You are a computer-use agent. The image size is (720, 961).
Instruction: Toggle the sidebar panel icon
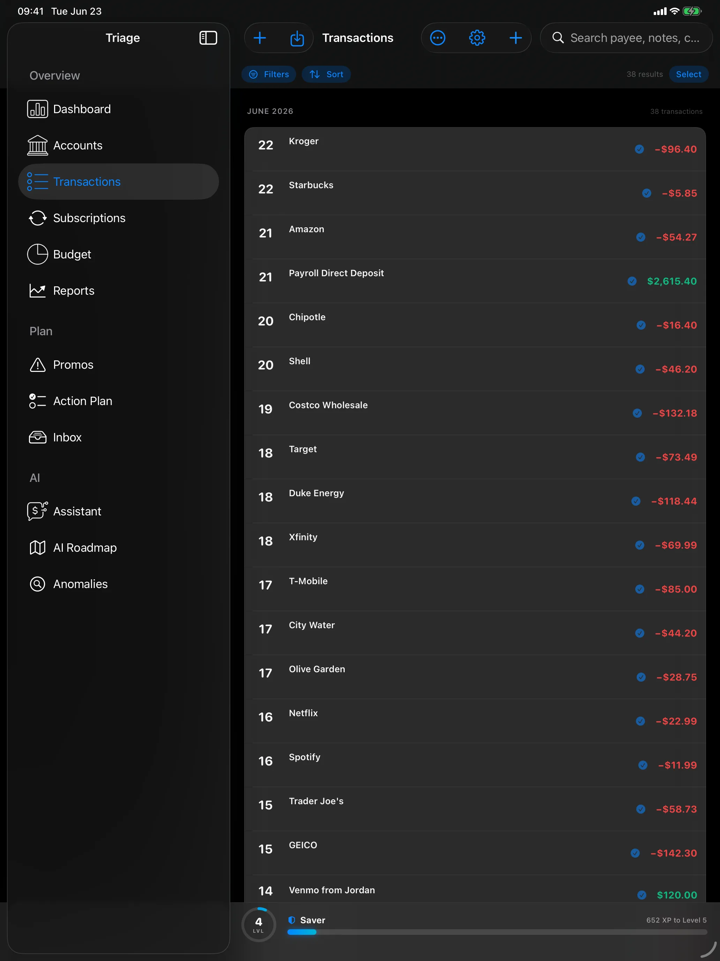click(208, 38)
